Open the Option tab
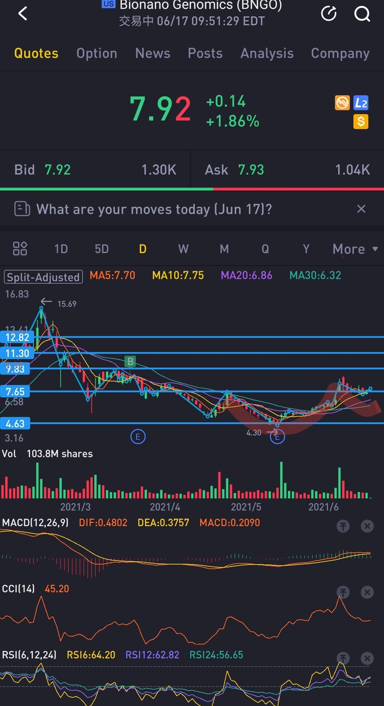The height and width of the screenshot is (706, 384). pos(97,53)
